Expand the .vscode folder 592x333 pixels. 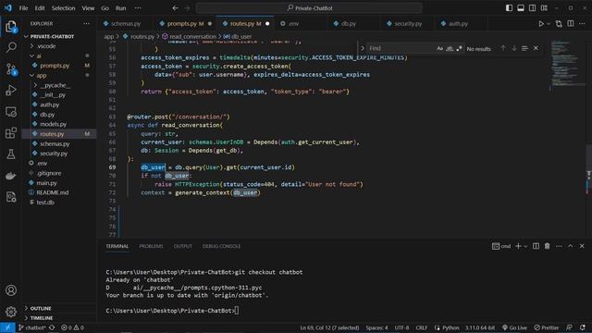tap(31, 46)
